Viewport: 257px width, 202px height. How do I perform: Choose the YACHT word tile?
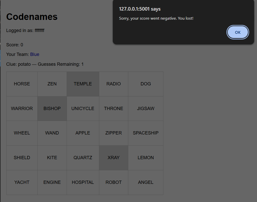22,182
